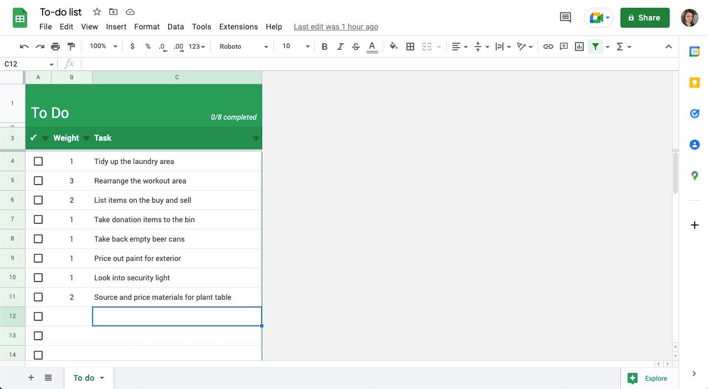This screenshot has height=389, width=708.
Task: Apply strikethrough formatting
Action: click(x=356, y=47)
